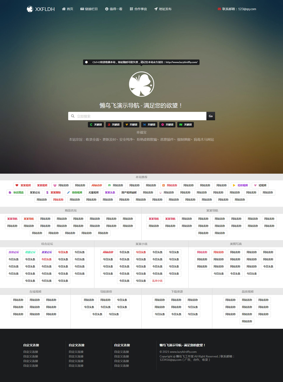Click the green flag keyword tag
The width and height of the screenshot is (283, 382).
(x=185, y=125)
